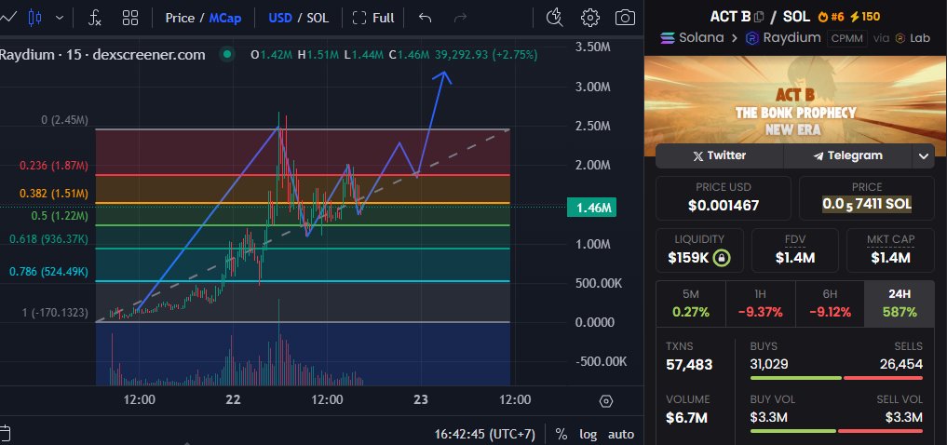Open the quick search lightning icon
The height and width of the screenshot is (445, 947).
554,18
